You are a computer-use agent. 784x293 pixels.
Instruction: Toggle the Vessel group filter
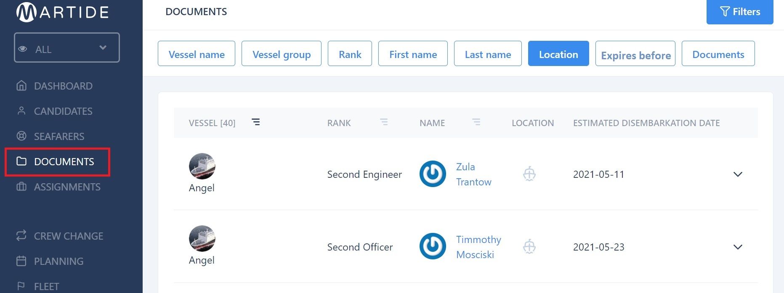click(282, 53)
